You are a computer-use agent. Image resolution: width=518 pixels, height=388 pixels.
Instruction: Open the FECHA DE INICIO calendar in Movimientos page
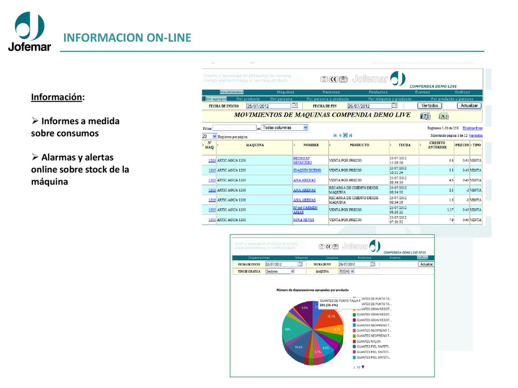[x=295, y=106]
